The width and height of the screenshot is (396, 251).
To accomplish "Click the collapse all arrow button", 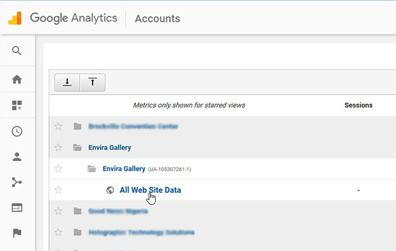I will 93,82.
